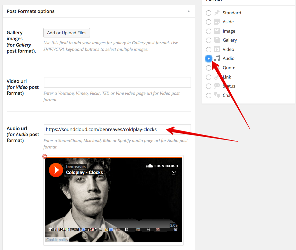The height and width of the screenshot is (250, 296).
Task: Focus the Video url input field
Action: pyautogui.click(x=117, y=82)
